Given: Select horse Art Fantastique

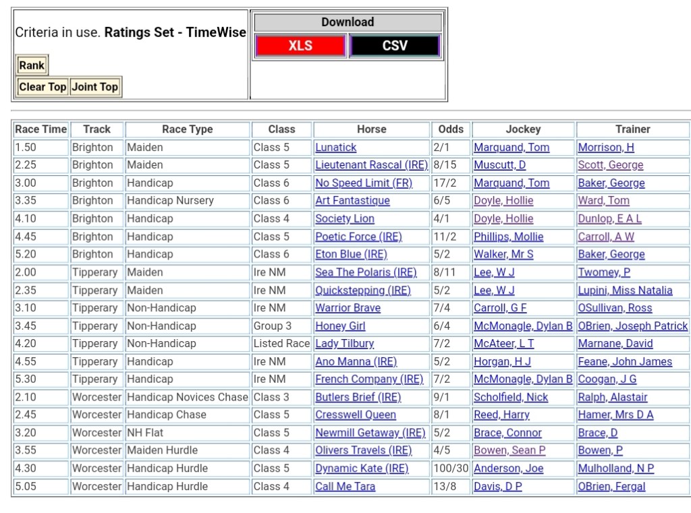Looking at the screenshot, I should tap(352, 201).
